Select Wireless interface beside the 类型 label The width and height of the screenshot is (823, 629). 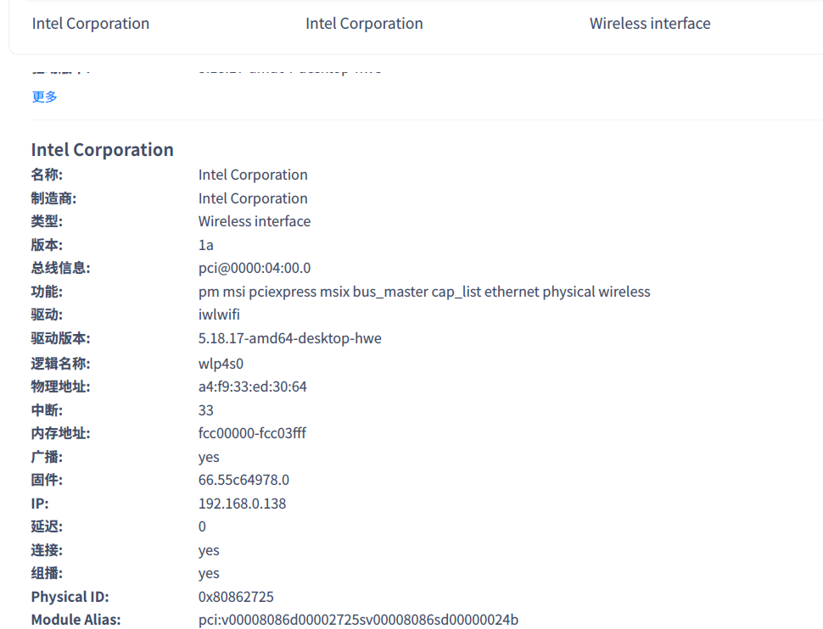coord(255,221)
